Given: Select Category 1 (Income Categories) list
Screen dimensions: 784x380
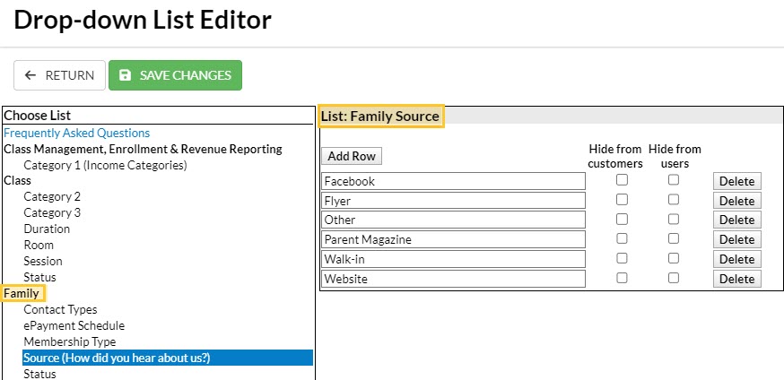Looking at the screenshot, I should 105,165.
